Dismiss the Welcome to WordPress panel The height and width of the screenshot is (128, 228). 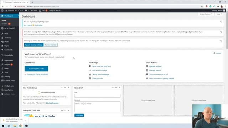[217, 53]
